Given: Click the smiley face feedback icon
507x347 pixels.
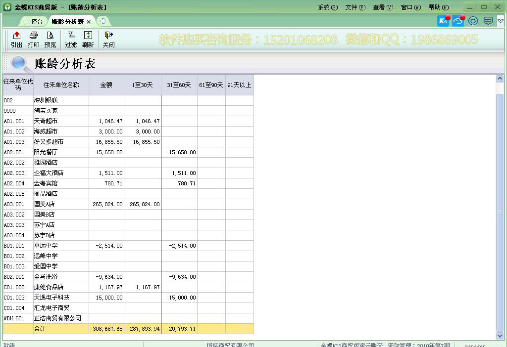Looking at the screenshot, I should pyautogui.click(x=473, y=21).
